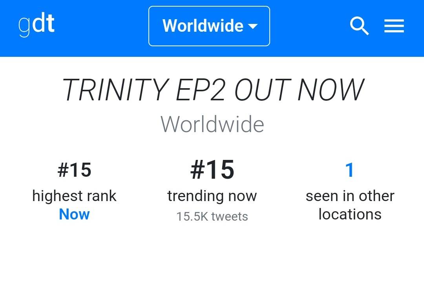Screen dimensions: 424x281
Task: Open the blue 1 locations count link
Action: pos(349,170)
